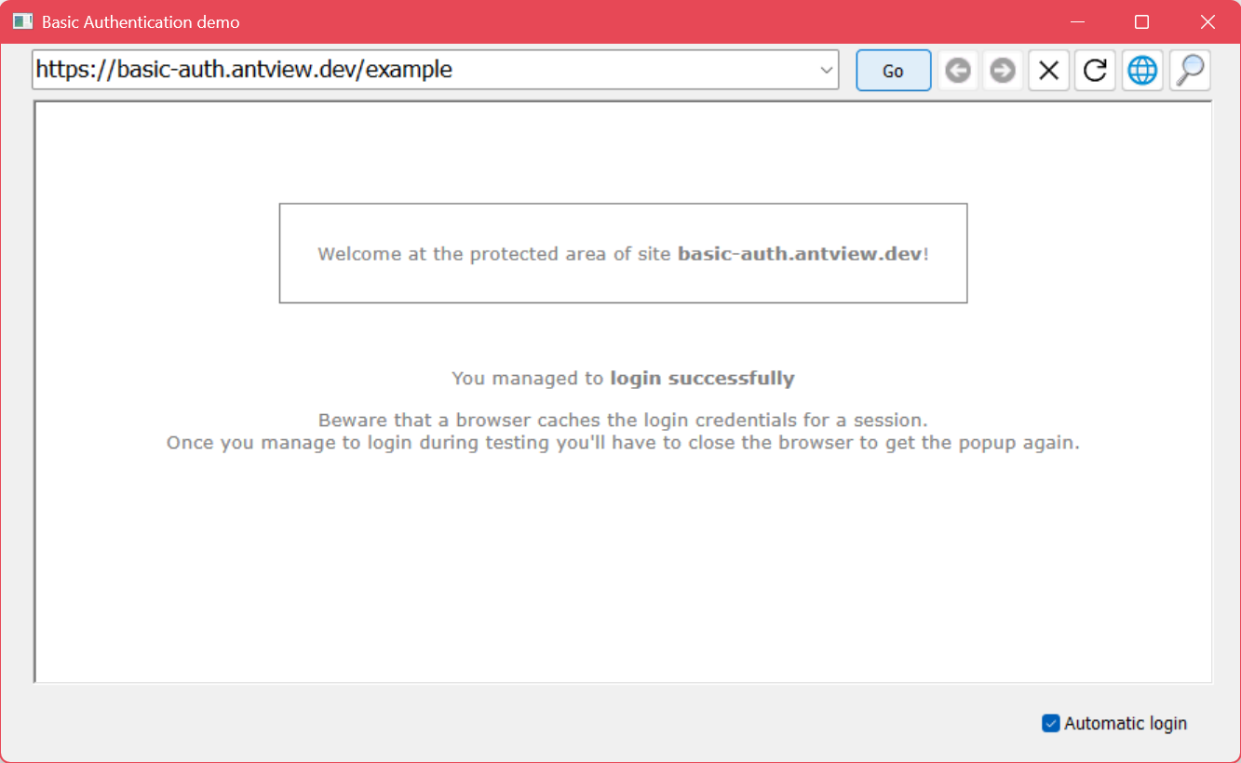The image size is (1241, 763).
Task: Click the globe icon in the toolbar
Action: tap(1142, 71)
